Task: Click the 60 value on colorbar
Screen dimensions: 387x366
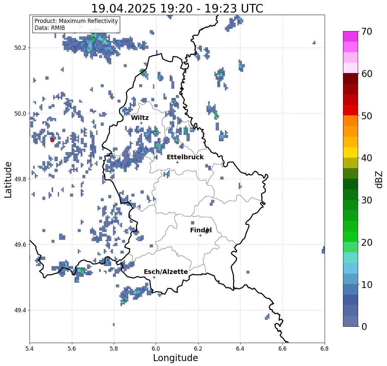Action: coord(367,74)
